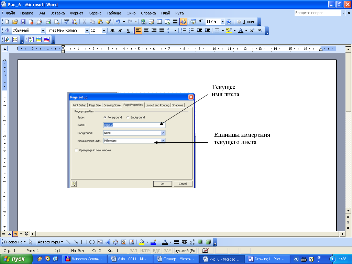The height and width of the screenshot is (264, 352).
Task: Apply the font color A button in the Formatting toolbar
Action: pos(240,31)
